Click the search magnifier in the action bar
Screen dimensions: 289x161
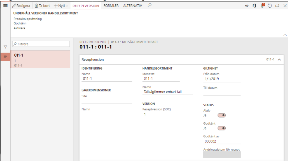[149, 5]
